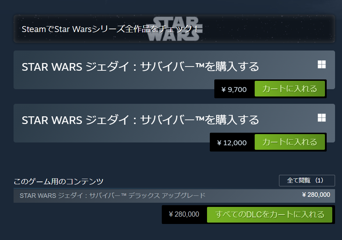Image resolution: width=342 pixels, height=240 pixels.
Task: Click the Star Wars logo in banner
Action: (175, 29)
